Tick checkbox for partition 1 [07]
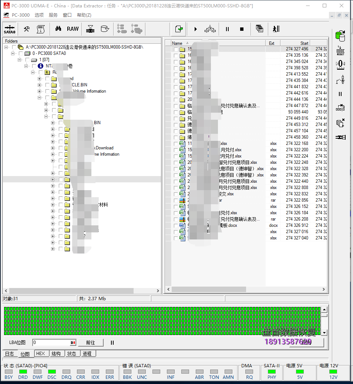This screenshot has width=353, height=384. (x=27, y=60)
